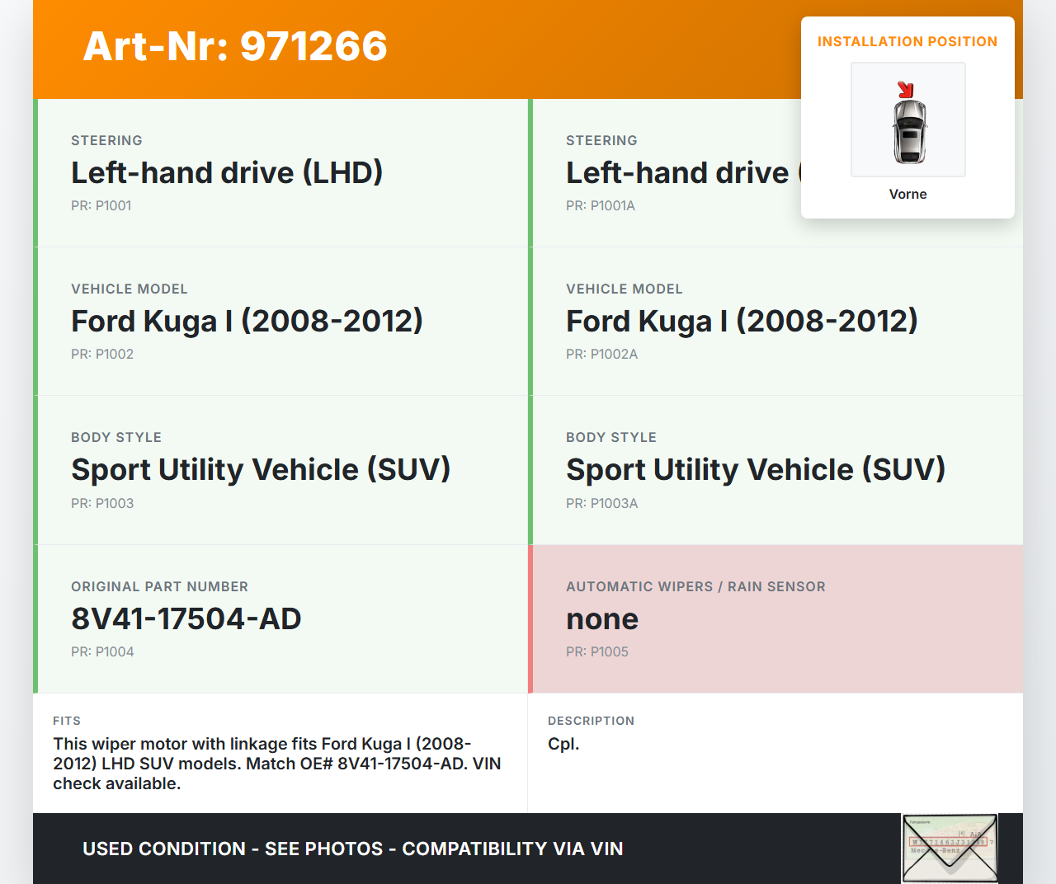Click the red arrow on car diagram

pyautogui.click(x=905, y=89)
